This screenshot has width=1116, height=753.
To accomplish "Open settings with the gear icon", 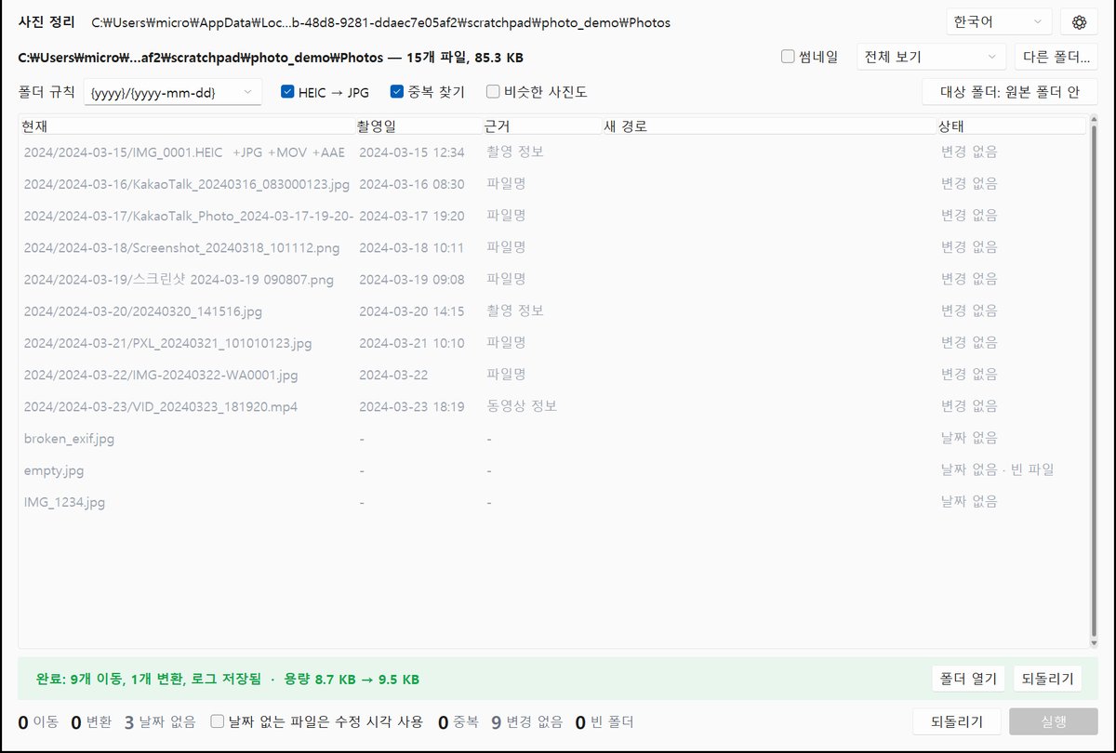I will tap(1080, 22).
